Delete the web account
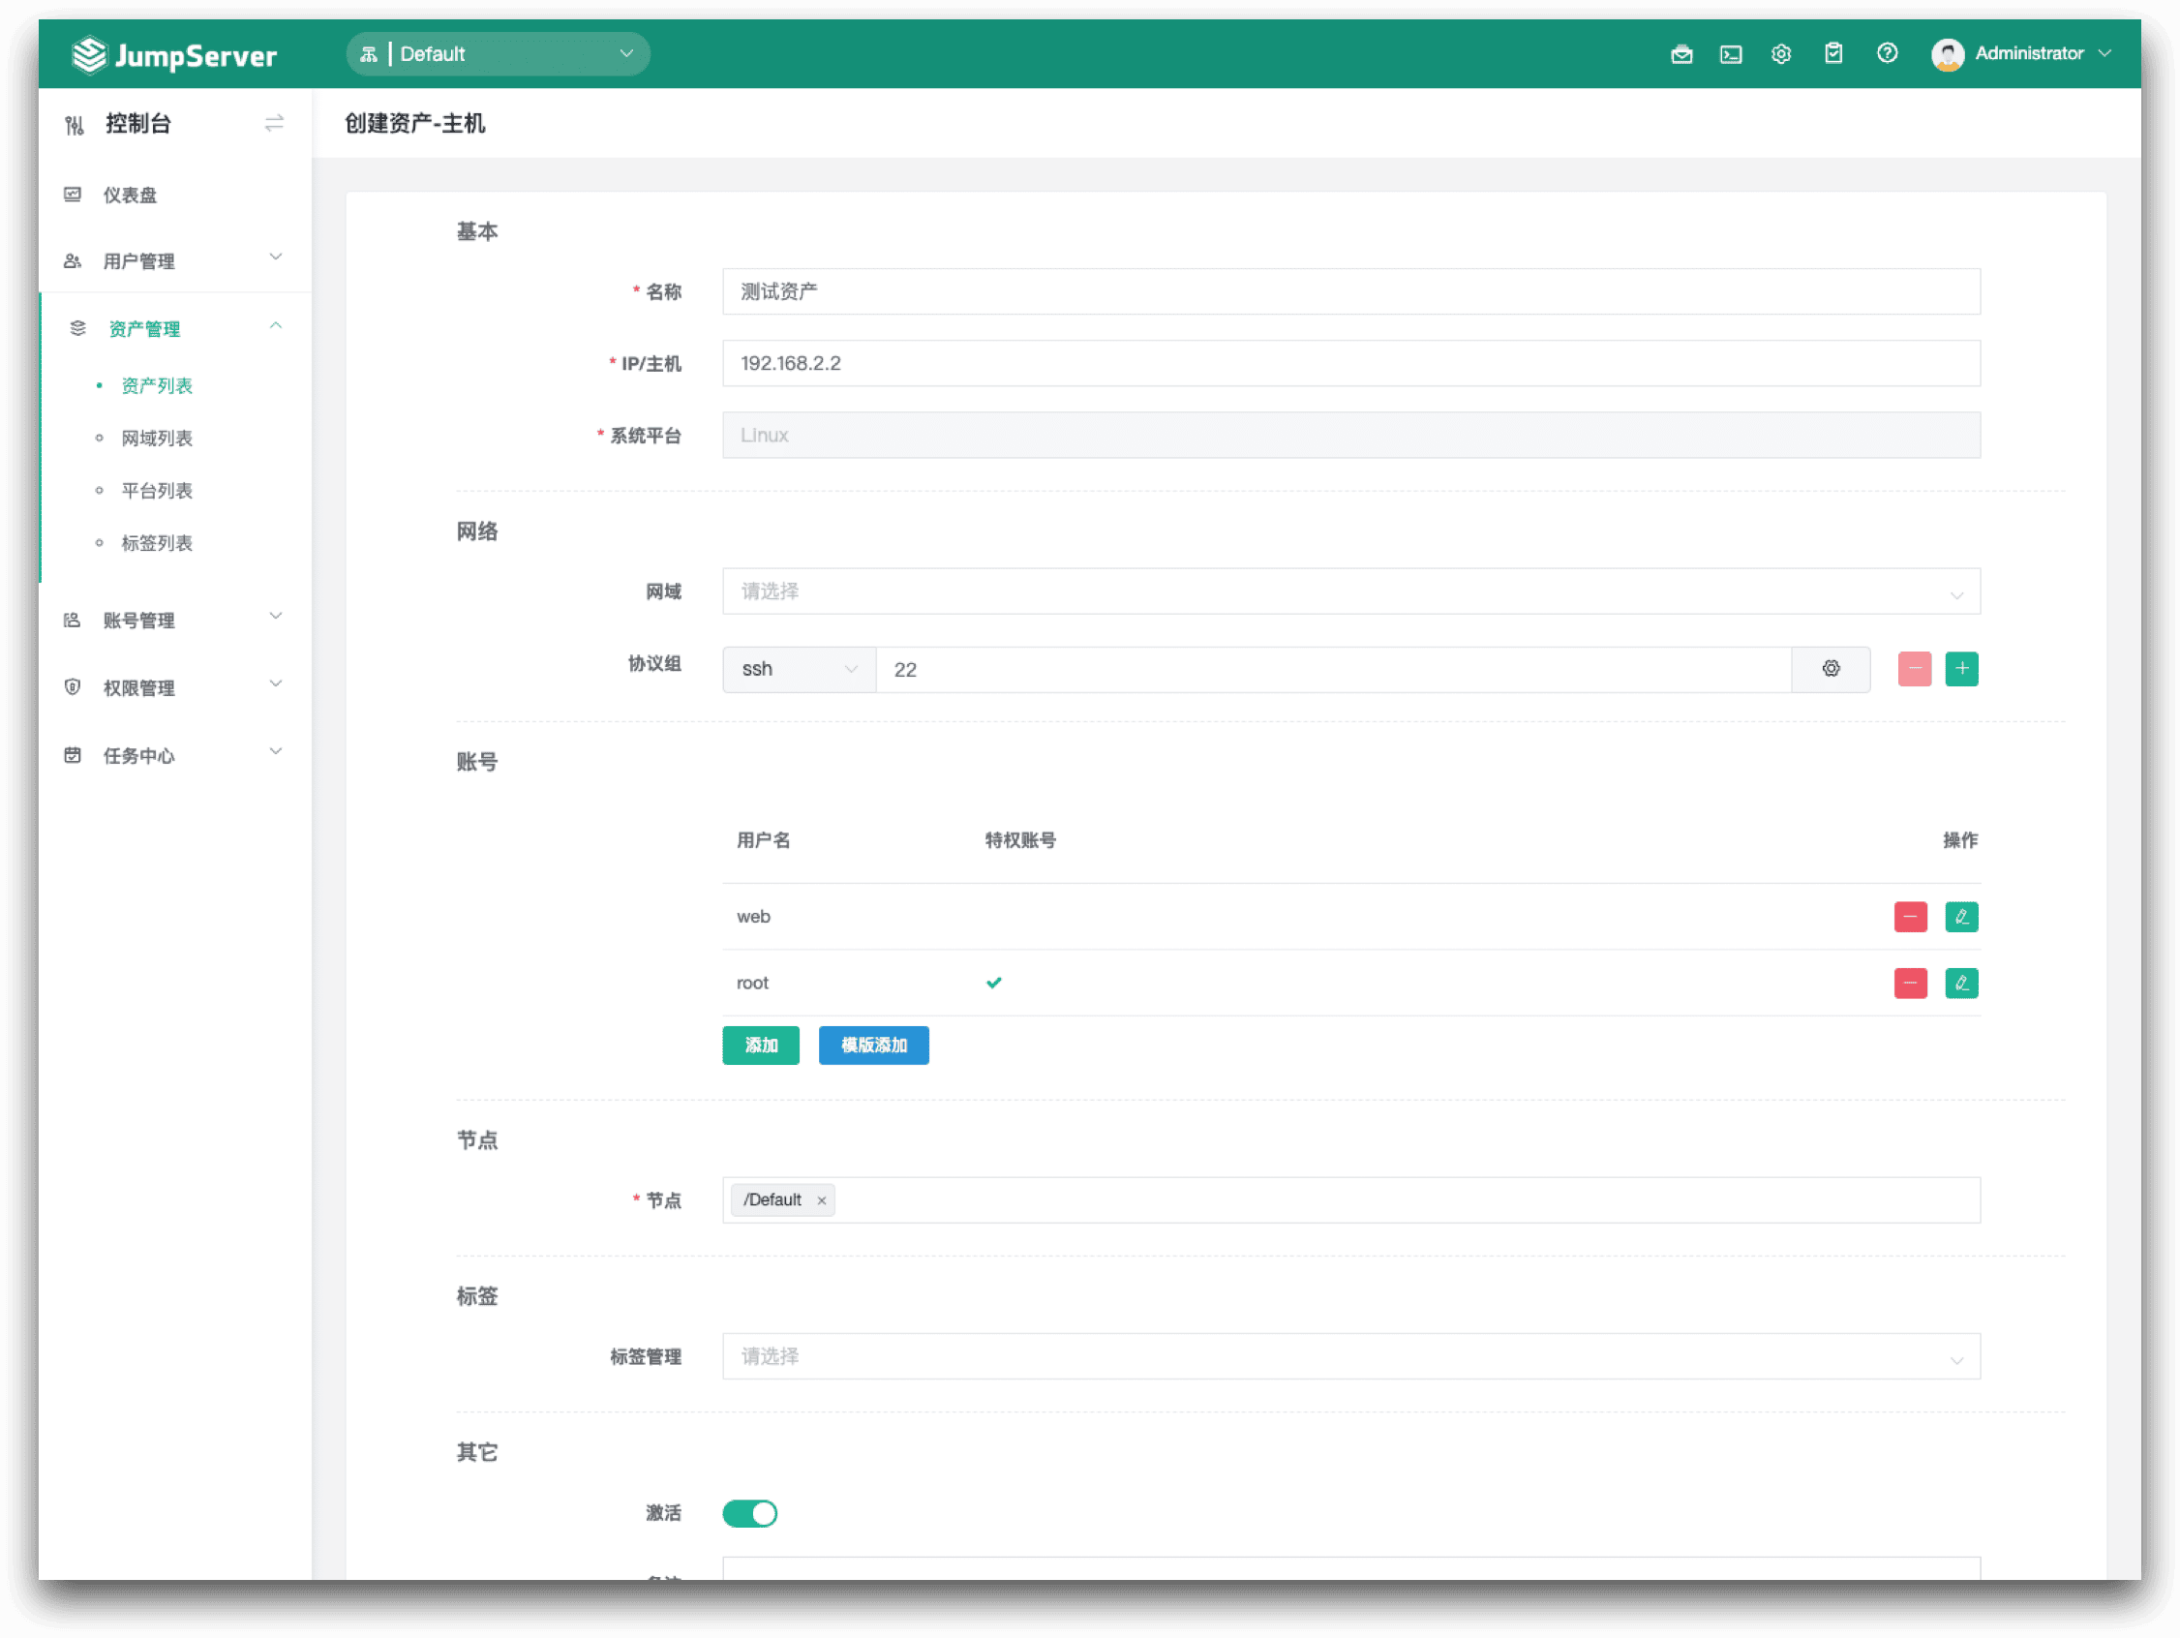The image size is (2180, 1638). (x=1910, y=917)
